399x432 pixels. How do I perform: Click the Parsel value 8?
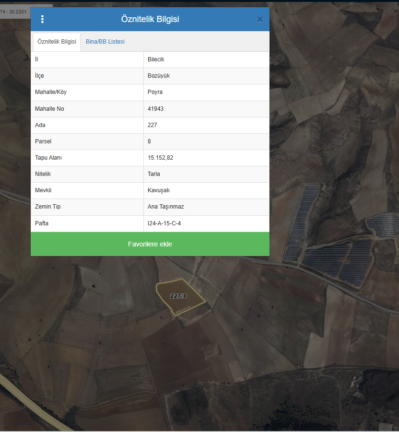(149, 141)
